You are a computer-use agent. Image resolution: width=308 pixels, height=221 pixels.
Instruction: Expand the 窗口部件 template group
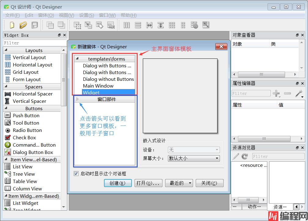[x=77, y=99]
